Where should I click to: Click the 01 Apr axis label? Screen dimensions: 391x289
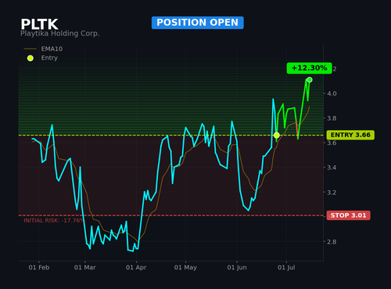136,268
